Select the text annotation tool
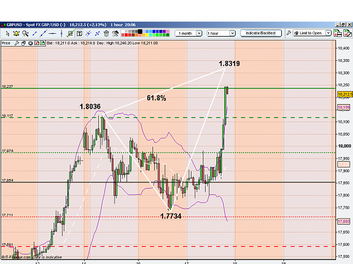Screen dimensions: 353x264 pyautogui.click(x=79, y=34)
